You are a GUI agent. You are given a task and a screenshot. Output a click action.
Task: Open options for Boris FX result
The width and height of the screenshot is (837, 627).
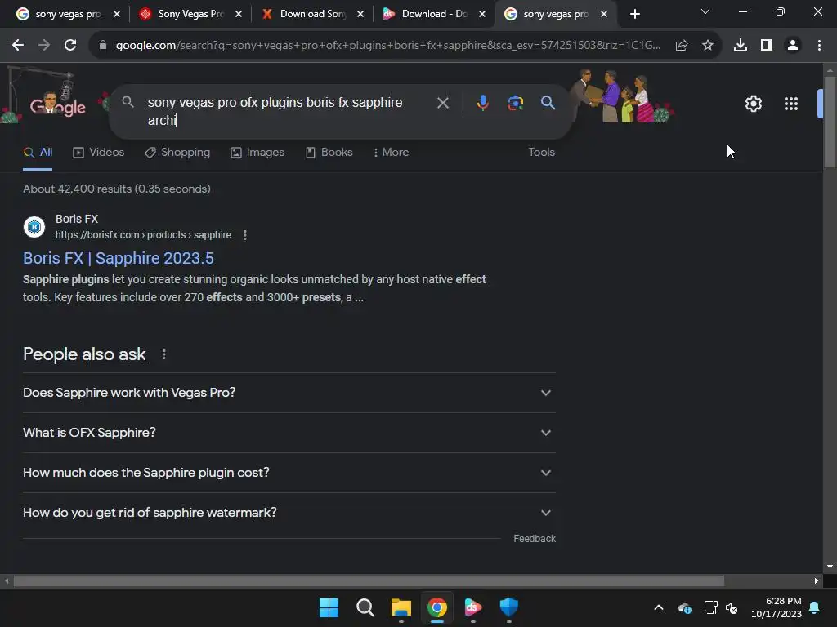tap(245, 235)
